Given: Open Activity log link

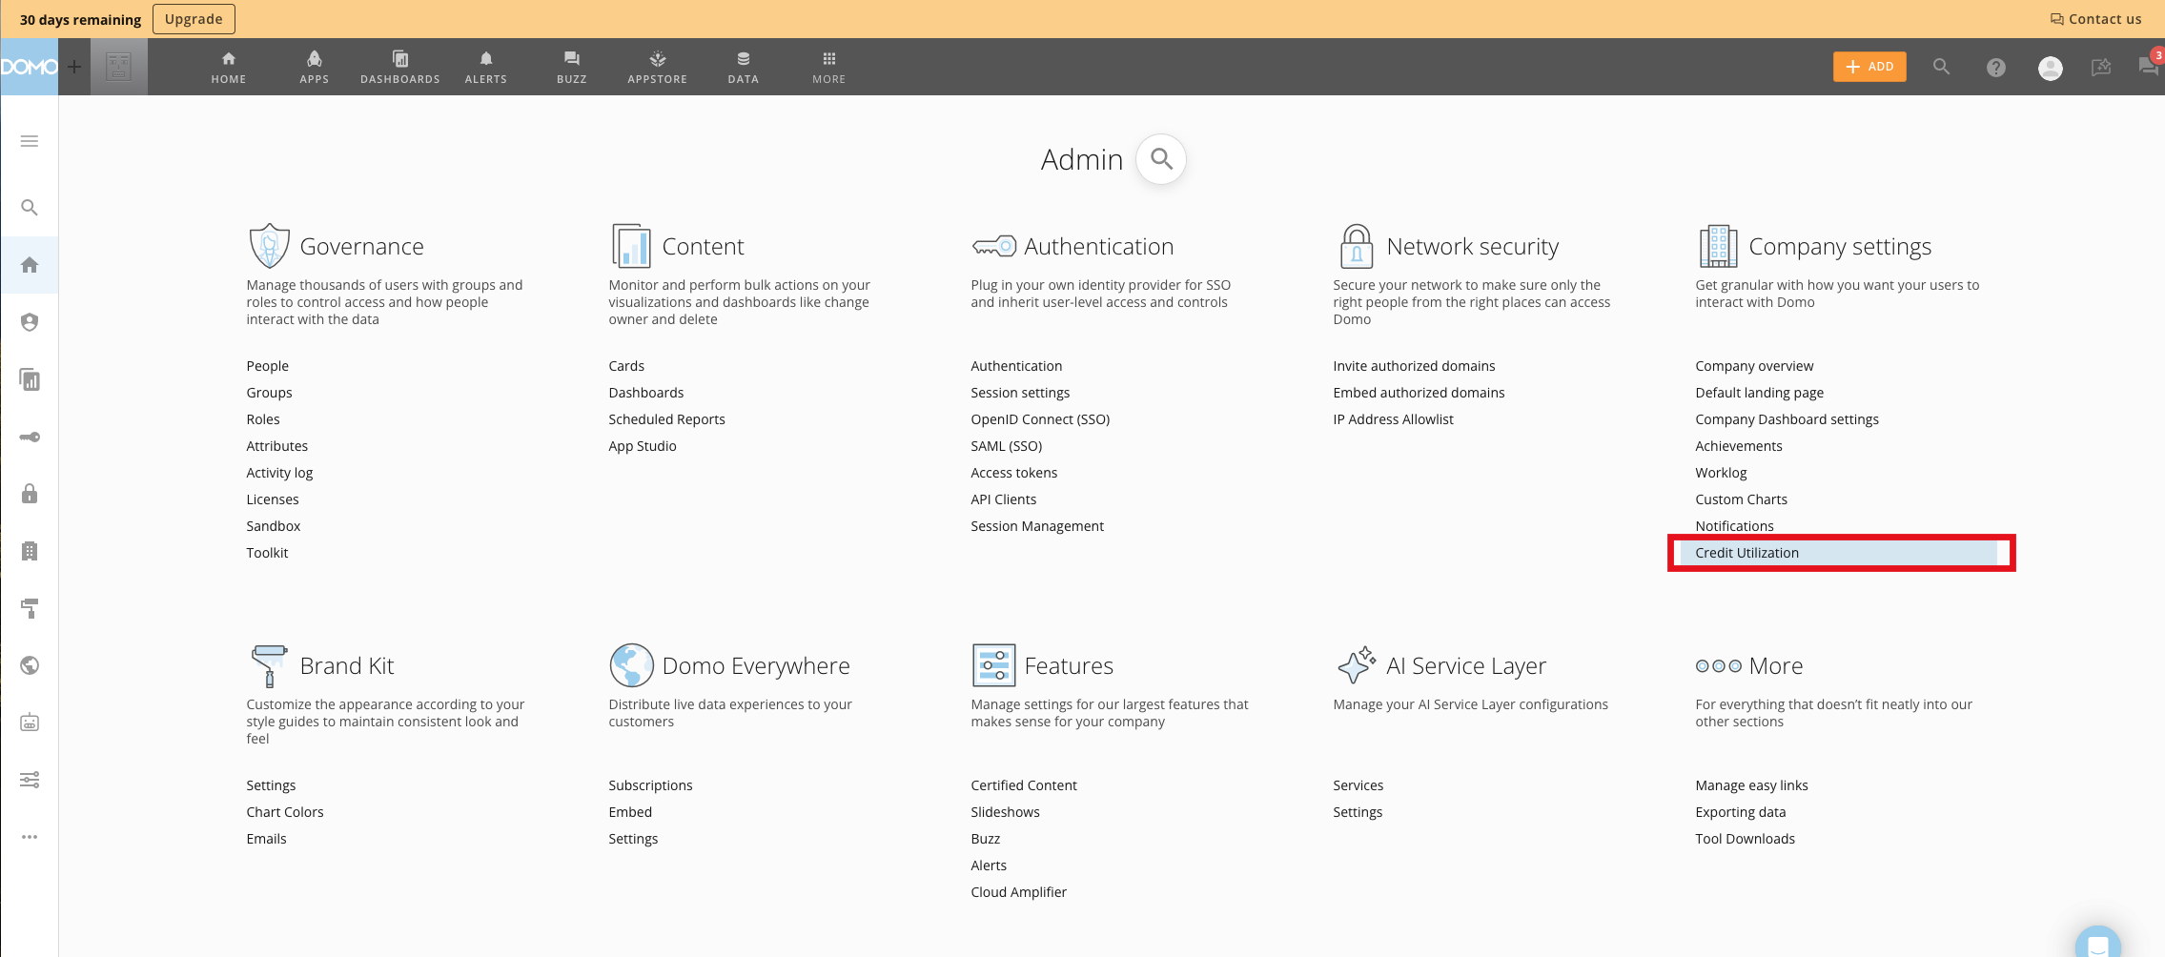Looking at the screenshot, I should click(279, 473).
